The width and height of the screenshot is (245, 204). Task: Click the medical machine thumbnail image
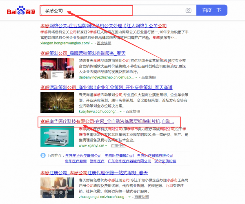coord(57,136)
